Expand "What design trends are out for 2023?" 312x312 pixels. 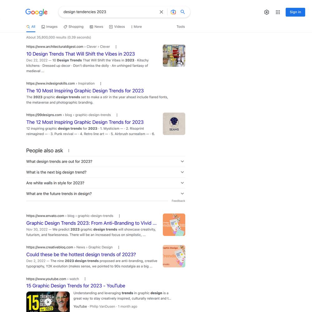click(x=106, y=162)
